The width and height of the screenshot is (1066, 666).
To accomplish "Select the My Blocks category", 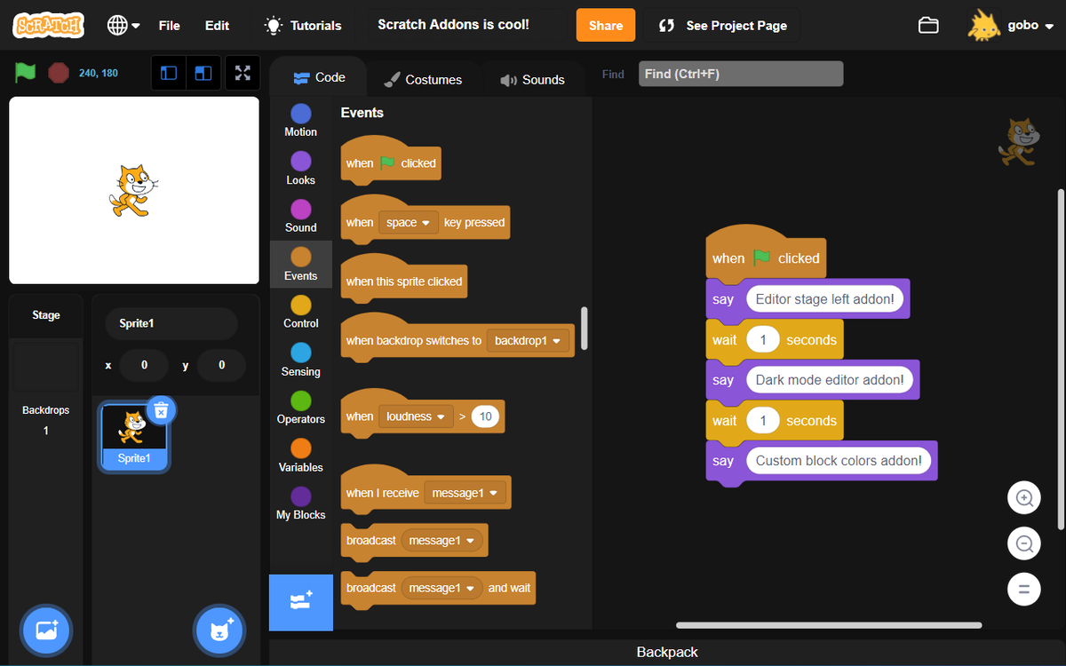I will [x=300, y=503].
